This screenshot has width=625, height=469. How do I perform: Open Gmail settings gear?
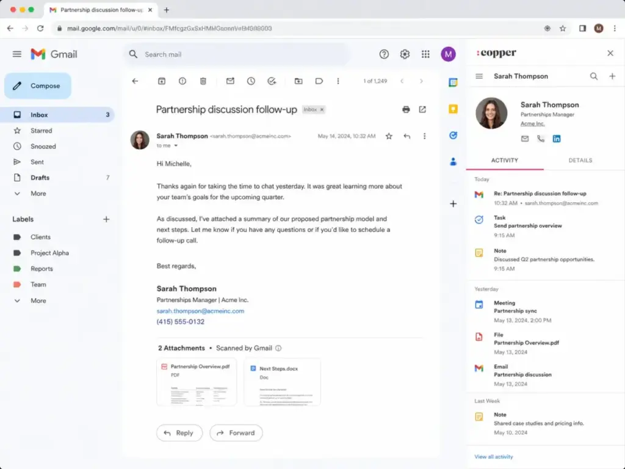click(405, 54)
